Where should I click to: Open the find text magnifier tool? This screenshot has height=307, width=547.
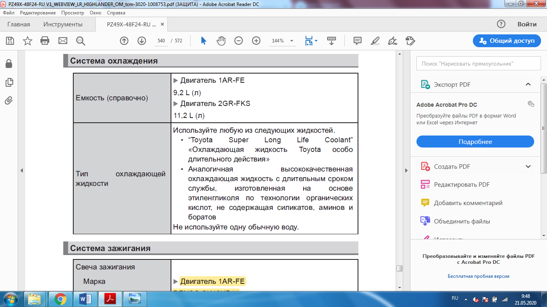(80, 41)
